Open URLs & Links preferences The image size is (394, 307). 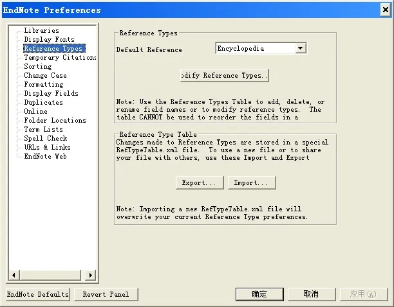[x=47, y=147]
